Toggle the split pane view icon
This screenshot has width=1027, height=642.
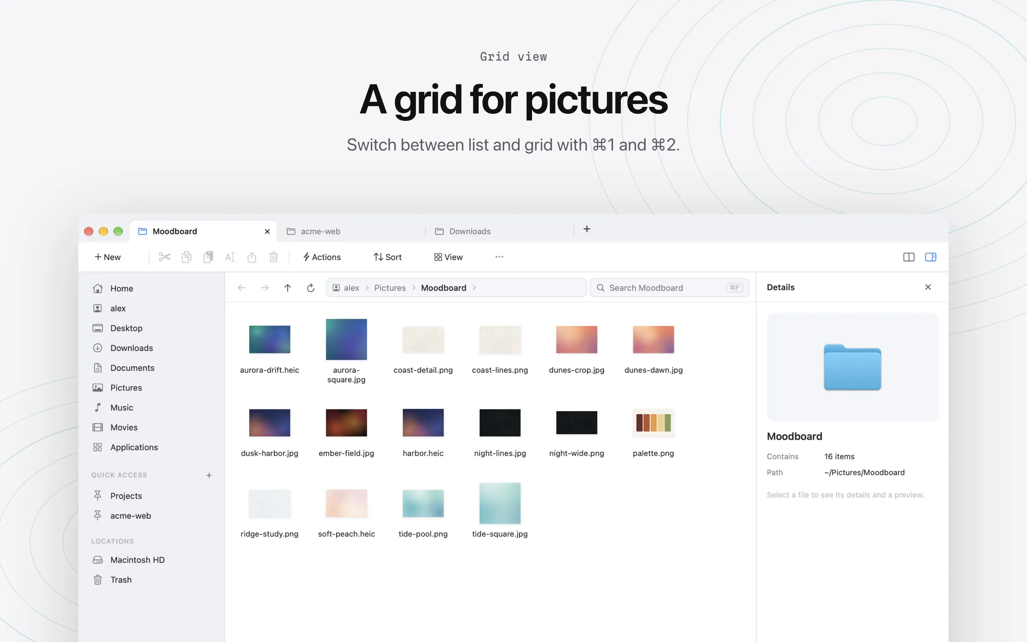[x=909, y=257]
